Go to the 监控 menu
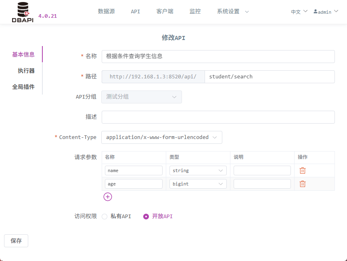Image resolution: width=347 pixels, height=261 pixels. tap(195, 12)
